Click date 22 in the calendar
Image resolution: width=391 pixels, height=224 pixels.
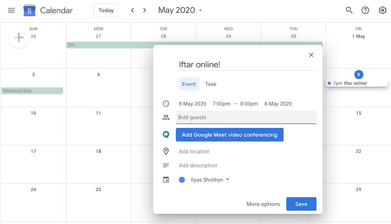pyautogui.click(x=359, y=151)
